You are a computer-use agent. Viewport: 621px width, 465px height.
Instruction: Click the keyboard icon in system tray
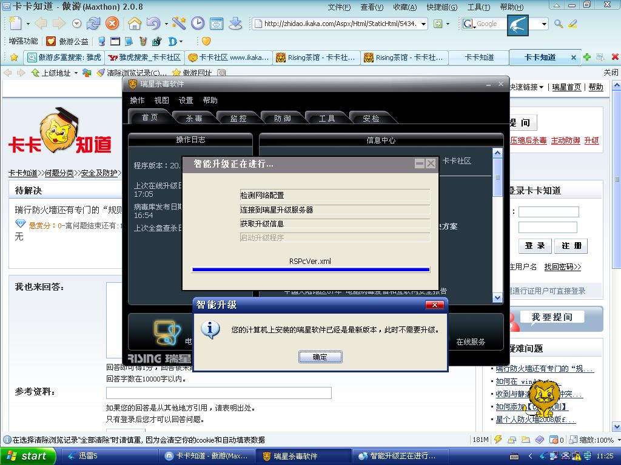click(x=514, y=457)
